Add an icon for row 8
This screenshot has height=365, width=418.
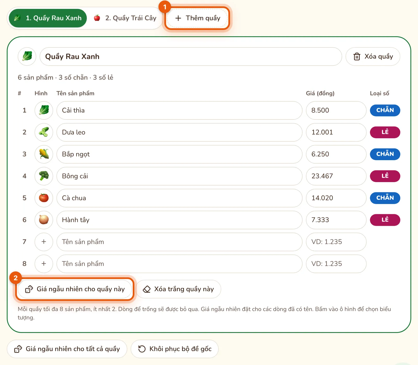pos(44,264)
